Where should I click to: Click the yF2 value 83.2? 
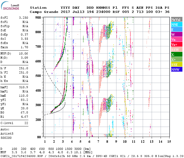coord(24,100)
